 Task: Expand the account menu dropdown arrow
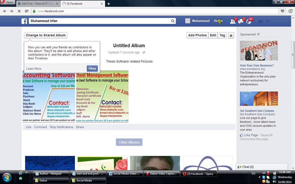[267, 21]
